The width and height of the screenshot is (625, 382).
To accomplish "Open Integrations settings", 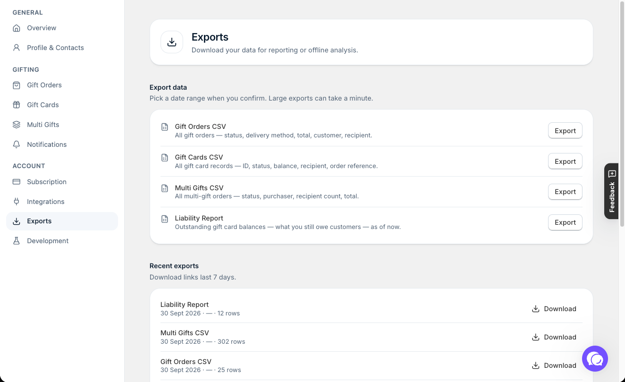I will [62, 202].
